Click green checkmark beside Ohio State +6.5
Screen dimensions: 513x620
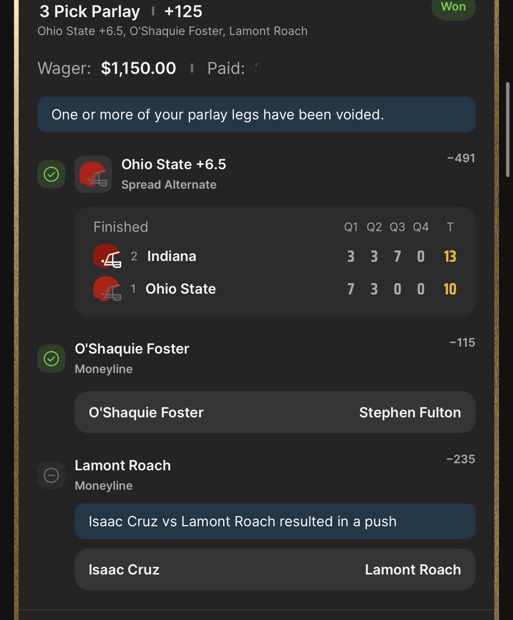tap(51, 174)
